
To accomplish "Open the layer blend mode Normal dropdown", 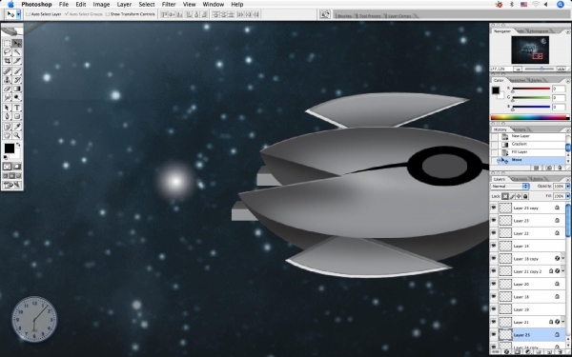I will 510,187.
